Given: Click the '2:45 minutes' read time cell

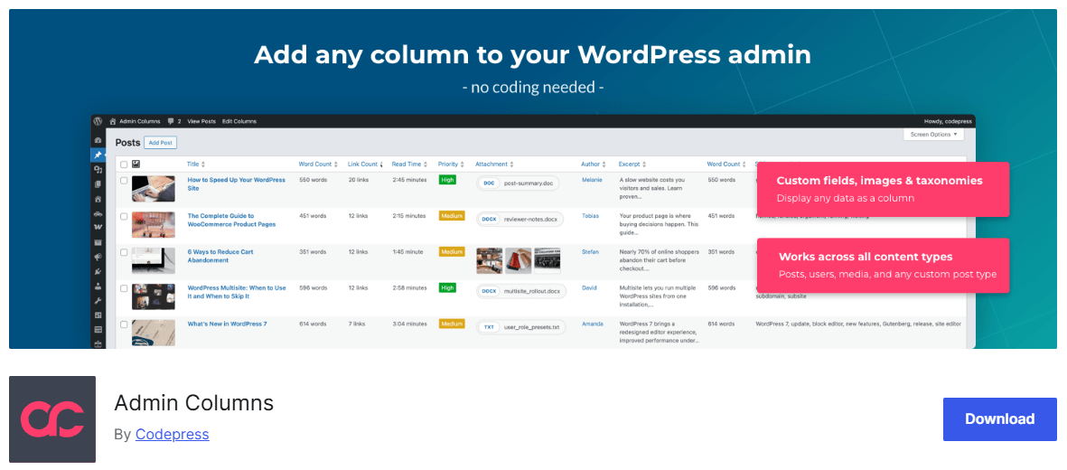Looking at the screenshot, I should pyautogui.click(x=409, y=180).
